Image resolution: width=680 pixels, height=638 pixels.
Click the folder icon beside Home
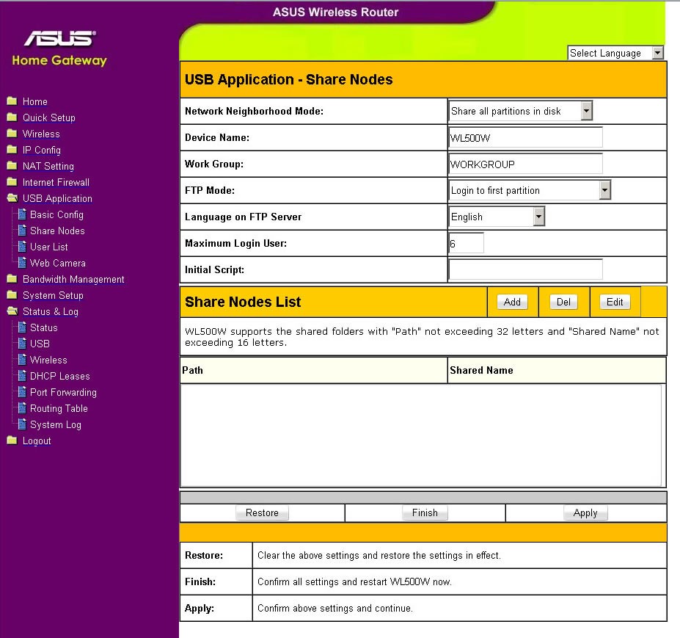tap(12, 101)
